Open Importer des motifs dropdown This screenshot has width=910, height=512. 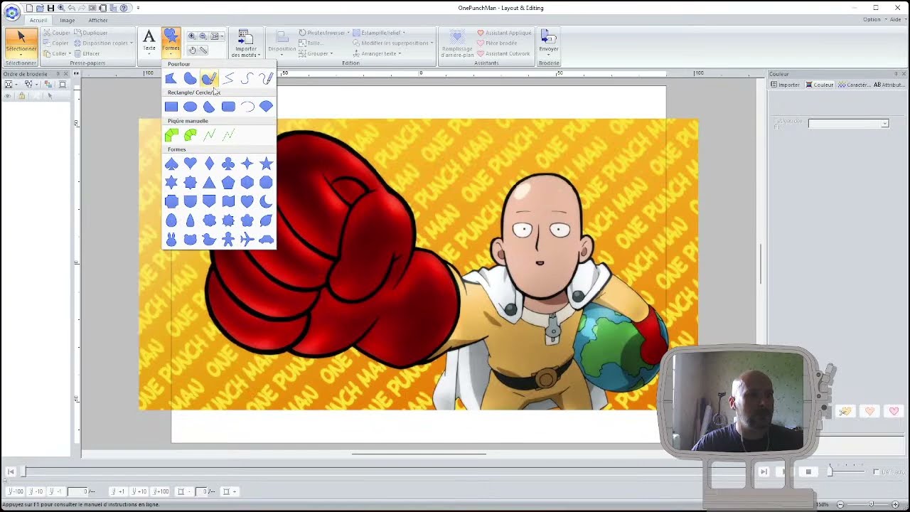coord(245,43)
